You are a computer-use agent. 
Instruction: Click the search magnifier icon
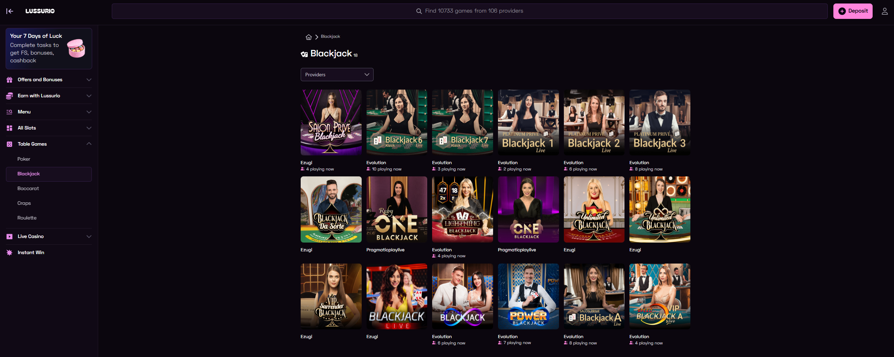tap(419, 11)
